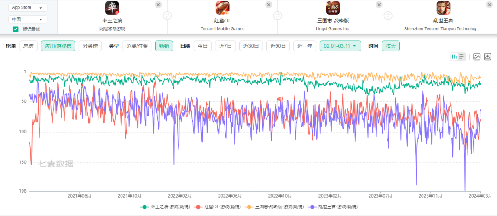Image resolution: width=497 pixels, height=216 pixels.
Task: Download the chart data
Action: [x=487, y=56]
